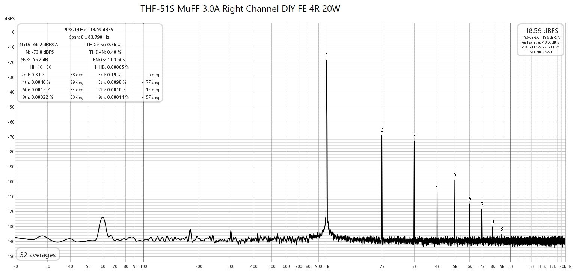Click the "-83 deg" phase value
Screen dimensions: 573x271
click(x=76, y=89)
